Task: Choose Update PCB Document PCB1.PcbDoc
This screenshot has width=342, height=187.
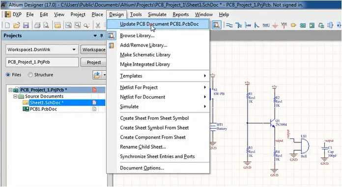Action: tap(158, 24)
